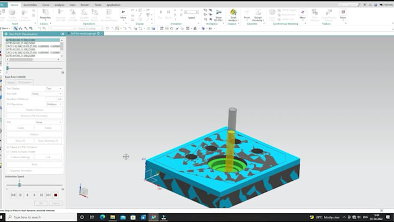
Task: Adjust the tool path position slider
Action: tap(8, 68)
